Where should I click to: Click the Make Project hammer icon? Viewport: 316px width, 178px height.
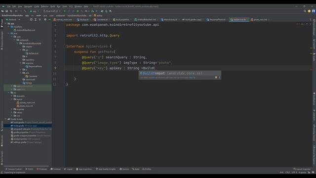point(25,11)
